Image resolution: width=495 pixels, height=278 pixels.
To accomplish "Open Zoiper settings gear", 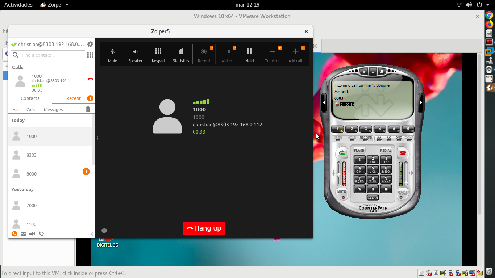I will pos(90,44).
